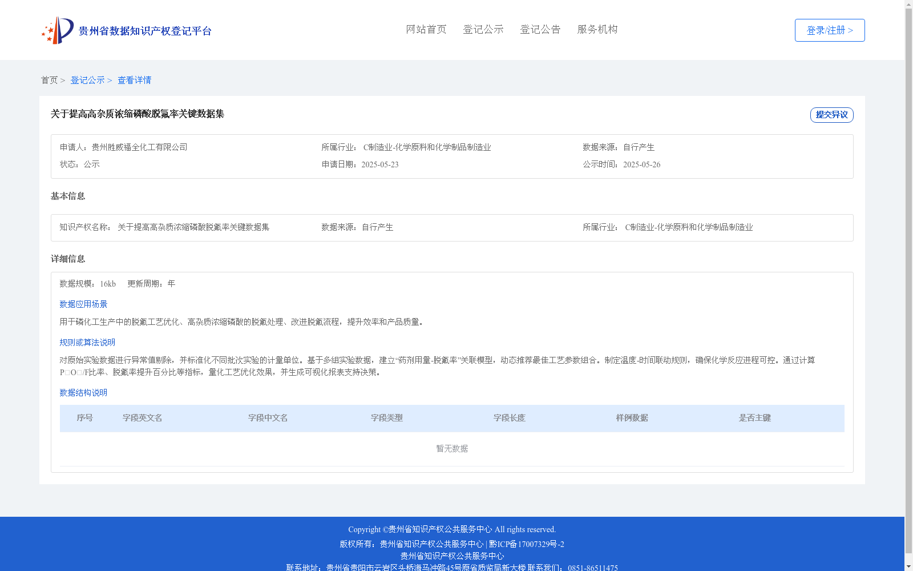Open 贵州省数据知识产权登记平台 site title
The height and width of the screenshot is (571, 913).
(145, 31)
